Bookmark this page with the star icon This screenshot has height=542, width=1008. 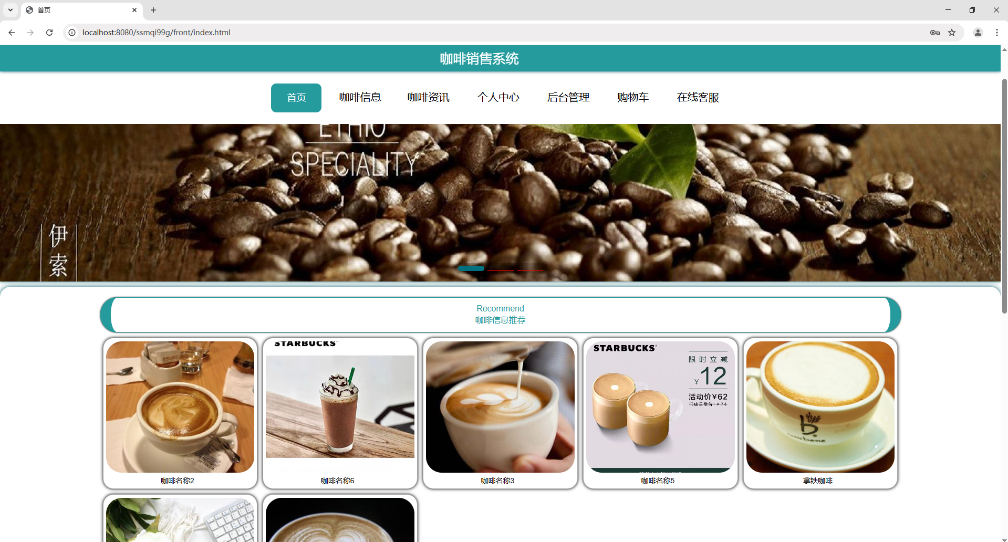pyautogui.click(x=952, y=33)
